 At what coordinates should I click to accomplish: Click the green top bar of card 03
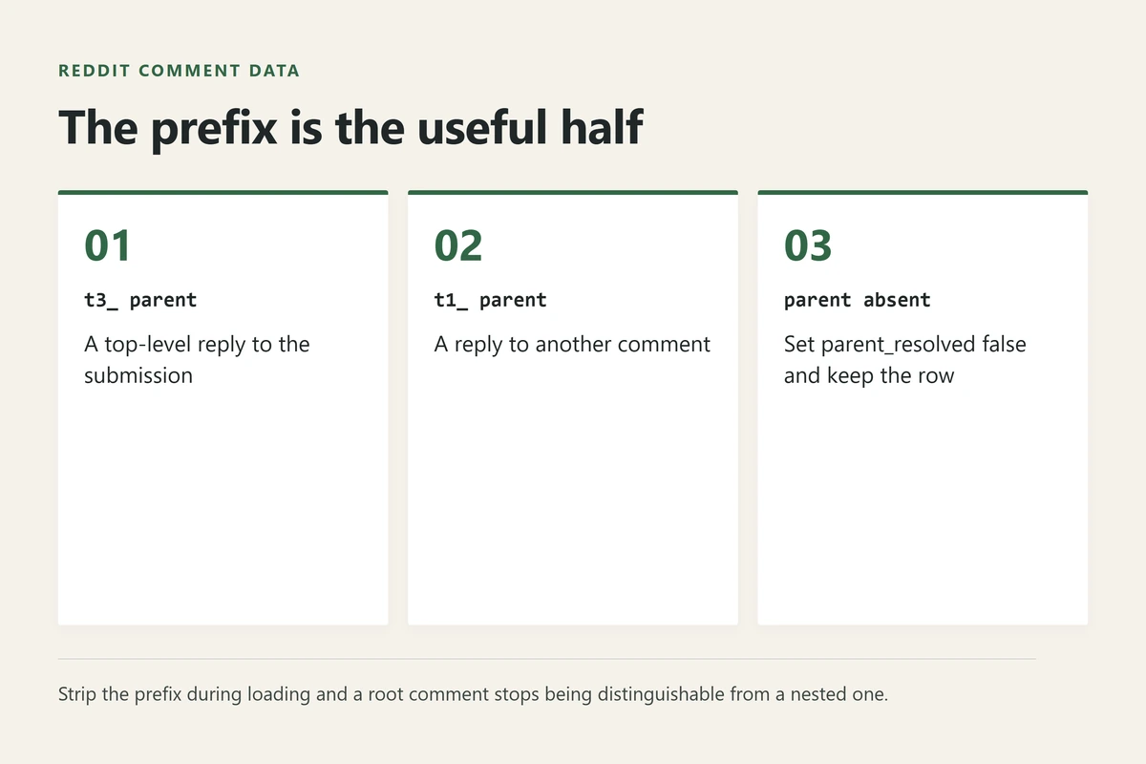click(923, 192)
